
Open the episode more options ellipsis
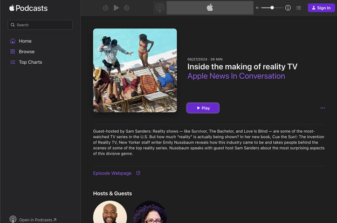pyautogui.click(x=323, y=108)
